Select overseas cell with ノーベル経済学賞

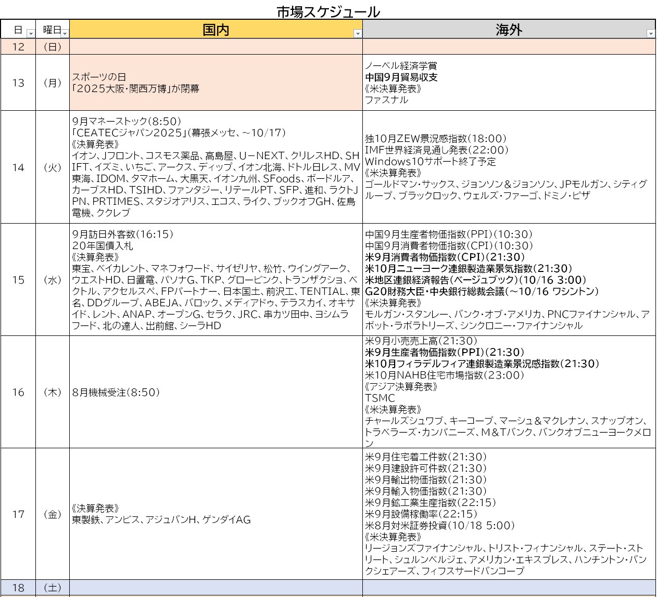508,83
